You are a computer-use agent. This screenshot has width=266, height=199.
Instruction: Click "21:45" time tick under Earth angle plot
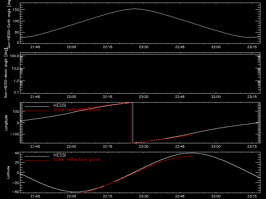[35, 47]
